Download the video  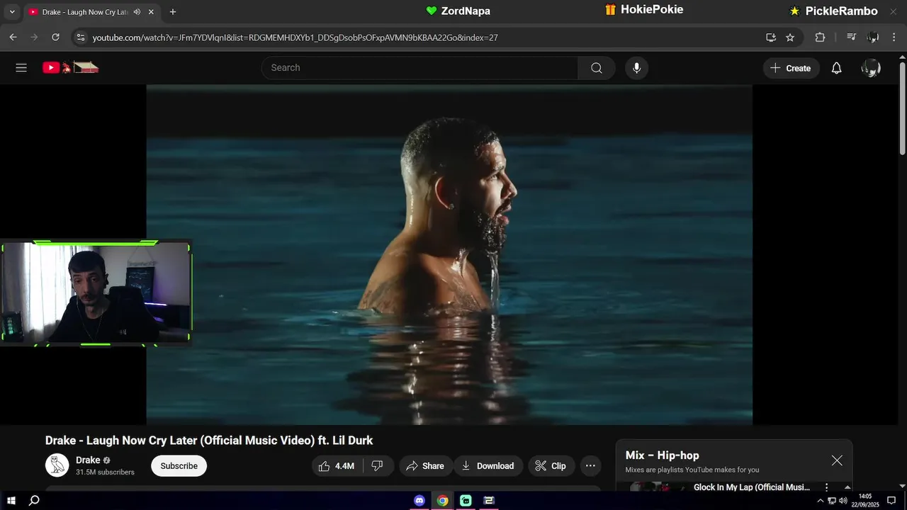pos(488,466)
